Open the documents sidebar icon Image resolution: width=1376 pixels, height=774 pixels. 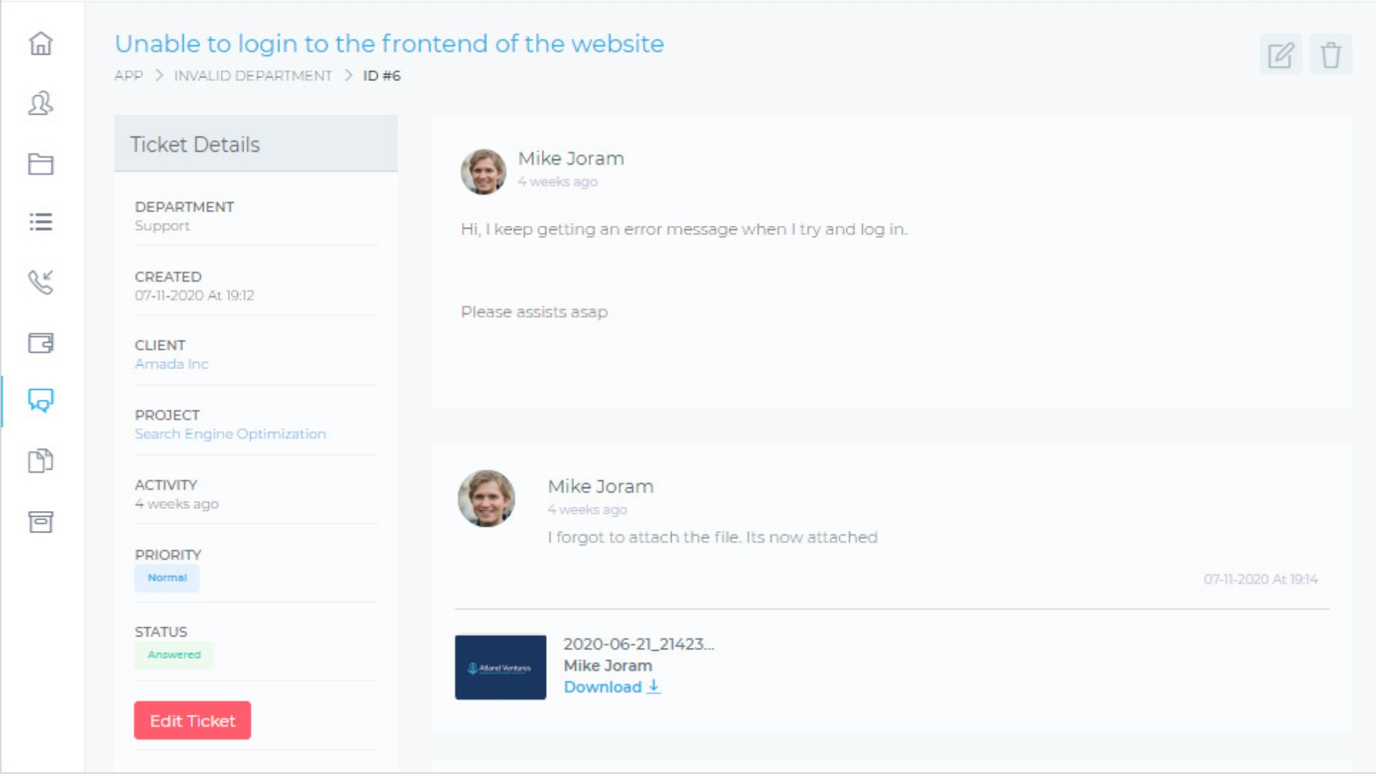click(41, 461)
